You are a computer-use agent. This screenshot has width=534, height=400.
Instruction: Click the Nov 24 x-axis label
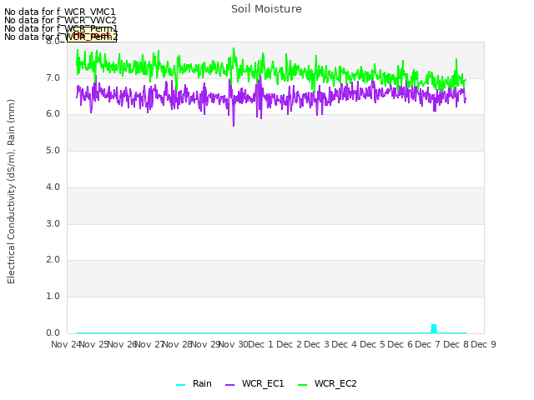pyautogui.click(x=66, y=344)
